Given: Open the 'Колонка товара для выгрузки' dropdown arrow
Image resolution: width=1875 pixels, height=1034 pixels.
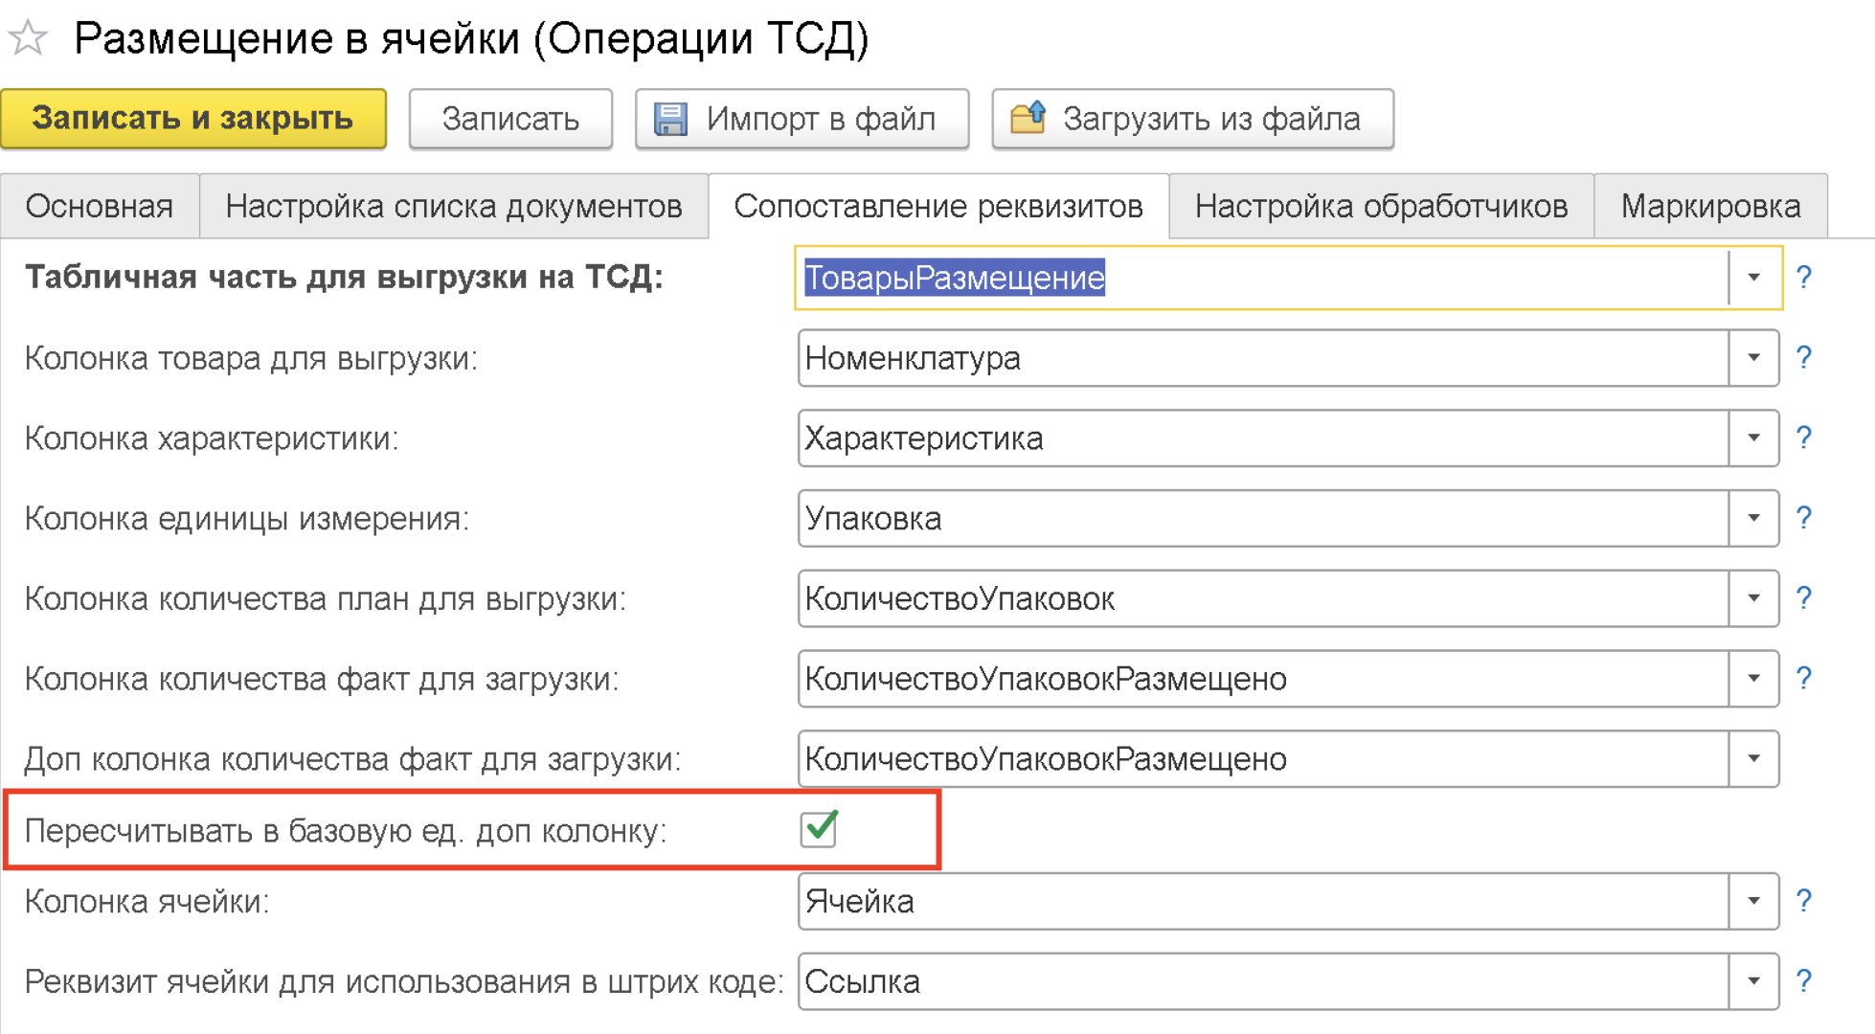Looking at the screenshot, I should 1754,358.
